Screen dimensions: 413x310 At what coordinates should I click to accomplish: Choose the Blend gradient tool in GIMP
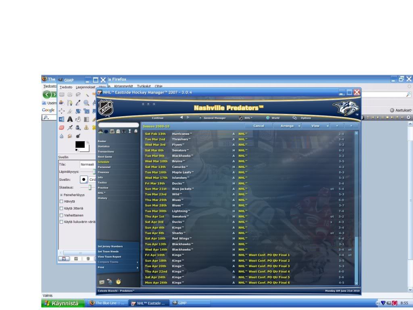point(86,119)
